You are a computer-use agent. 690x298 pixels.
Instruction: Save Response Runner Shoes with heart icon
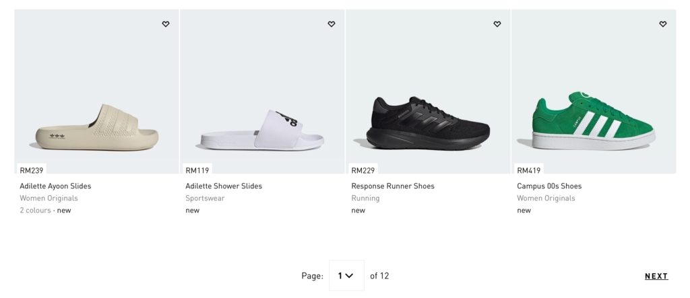click(497, 24)
